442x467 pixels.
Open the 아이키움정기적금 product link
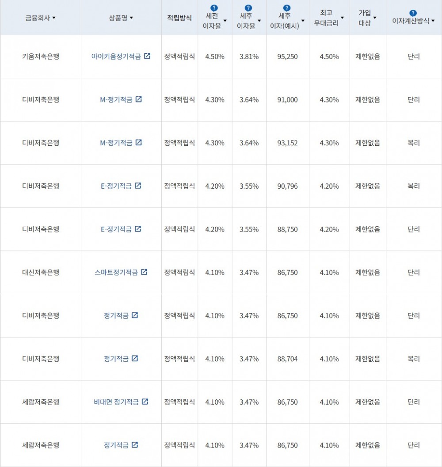(x=117, y=57)
